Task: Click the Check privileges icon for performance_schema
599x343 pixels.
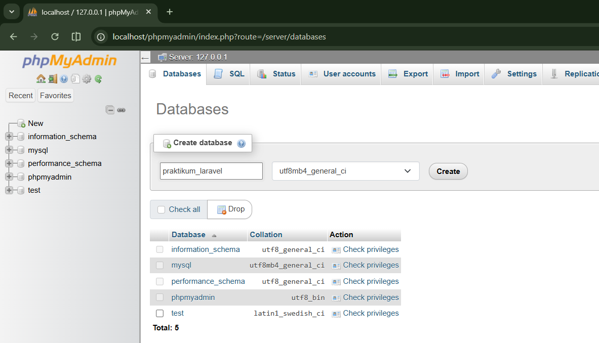Action: 336,282
